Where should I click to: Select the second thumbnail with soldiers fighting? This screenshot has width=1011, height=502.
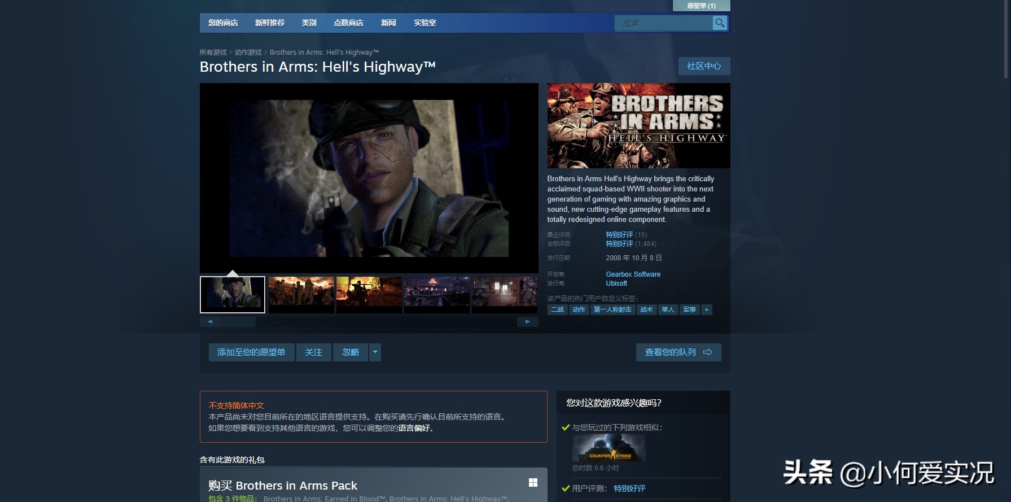[x=301, y=294]
